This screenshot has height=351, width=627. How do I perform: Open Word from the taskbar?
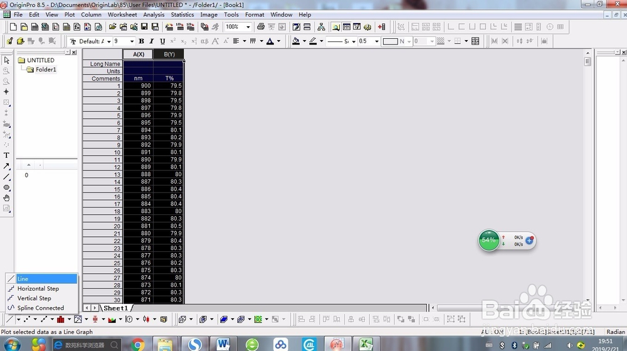[x=223, y=344]
